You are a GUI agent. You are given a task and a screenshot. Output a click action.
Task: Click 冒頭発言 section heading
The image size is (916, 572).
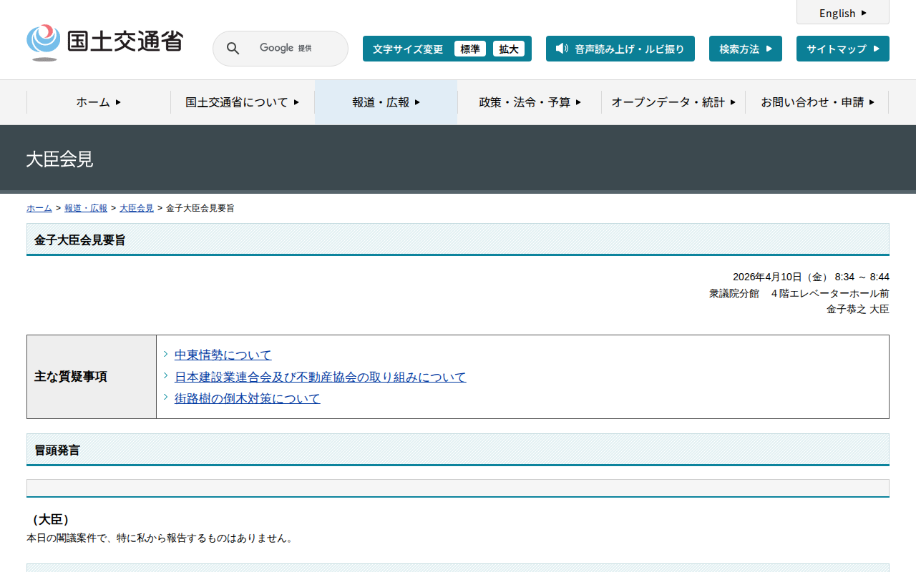pyautogui.click(x=57, y=450)
